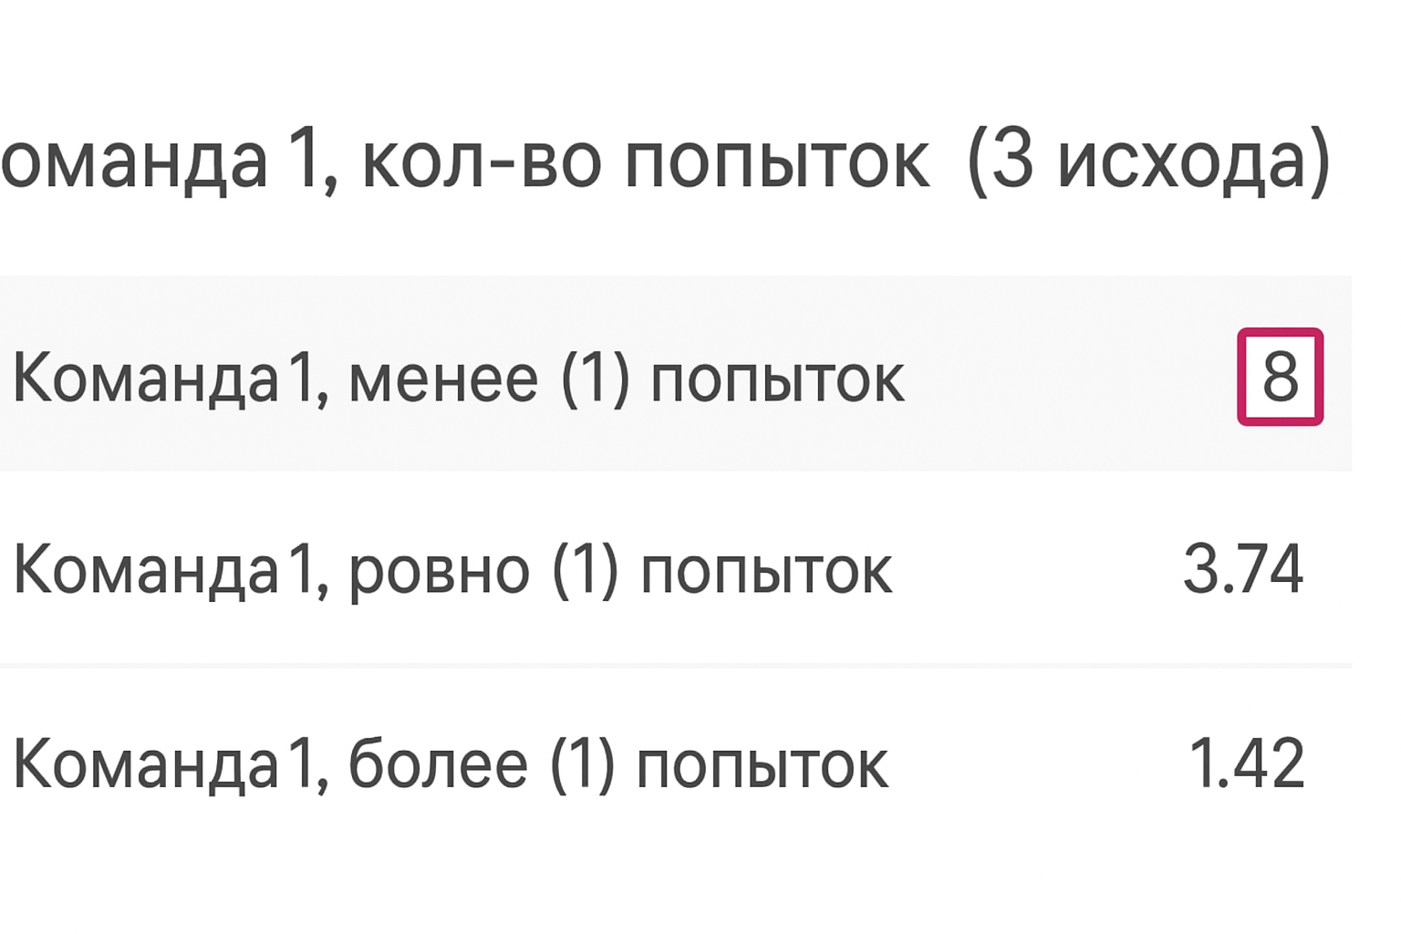Select the 'Команда 1, более (1) попыток' row label
The width and height of the screenshot is (1401, 934).
point(451,764)
